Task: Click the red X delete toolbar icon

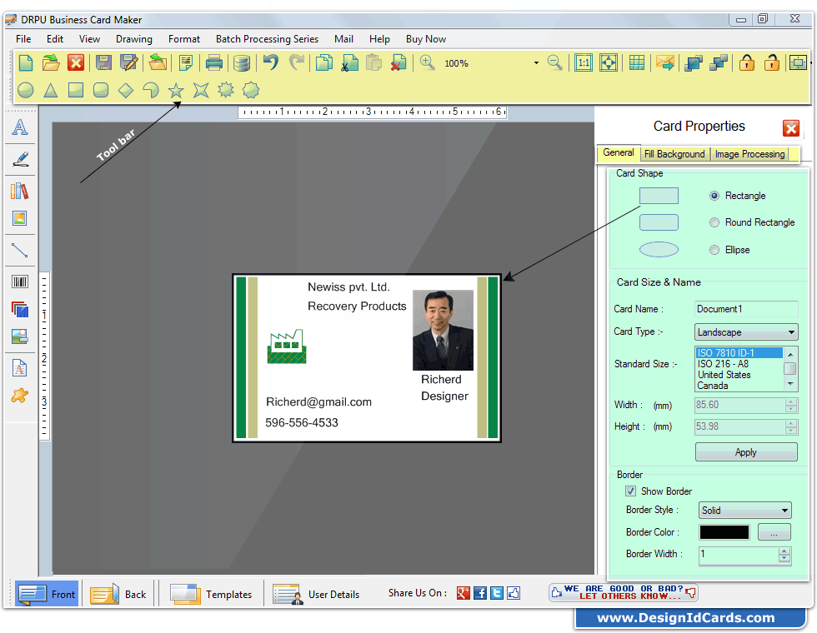Action: click(x=76, y=63)
